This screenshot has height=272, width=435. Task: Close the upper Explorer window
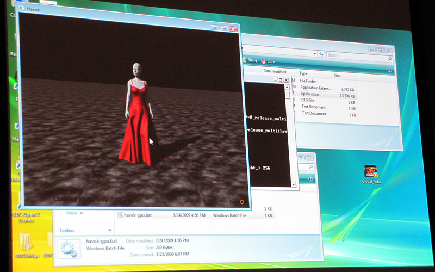tap(388, 51)
